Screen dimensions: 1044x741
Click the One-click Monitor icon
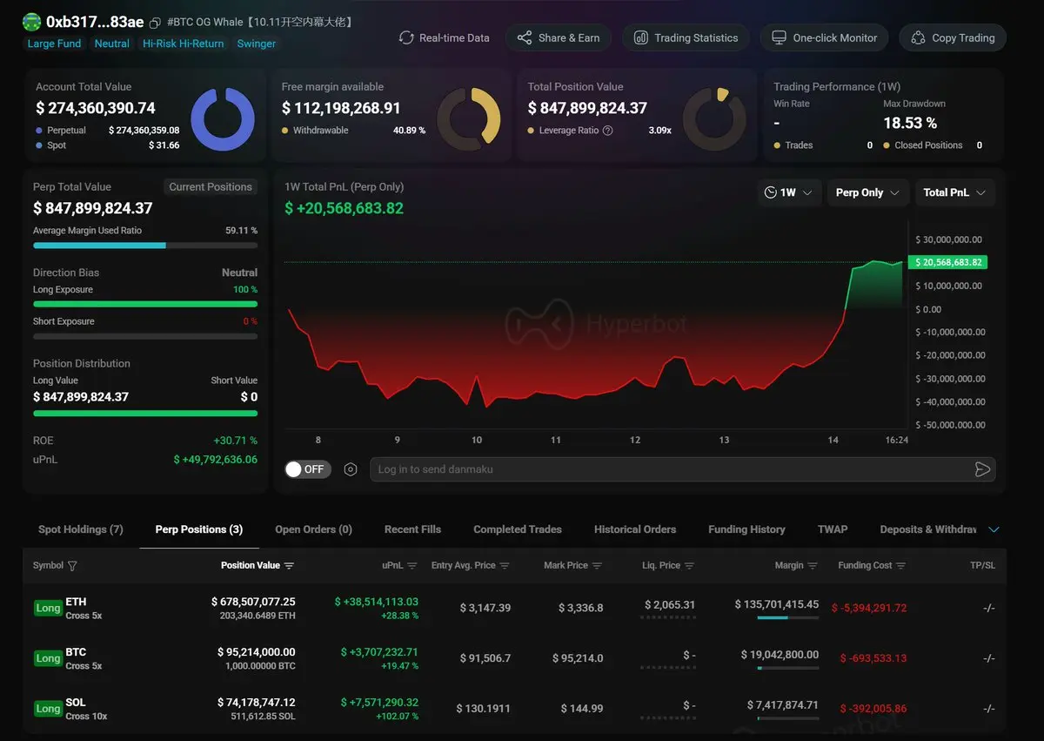point(779,37)
